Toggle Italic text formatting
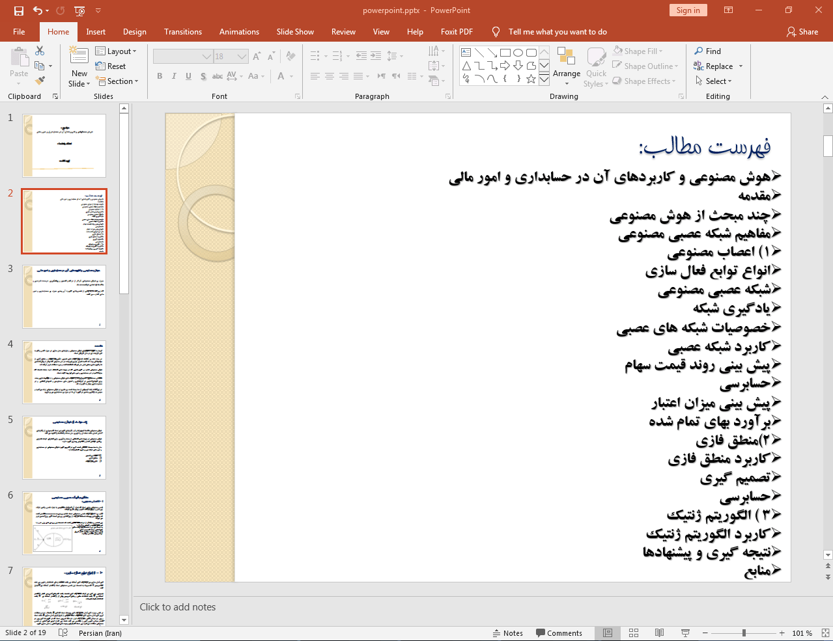Screen dimensions: 833x641 tap(174, 76)
